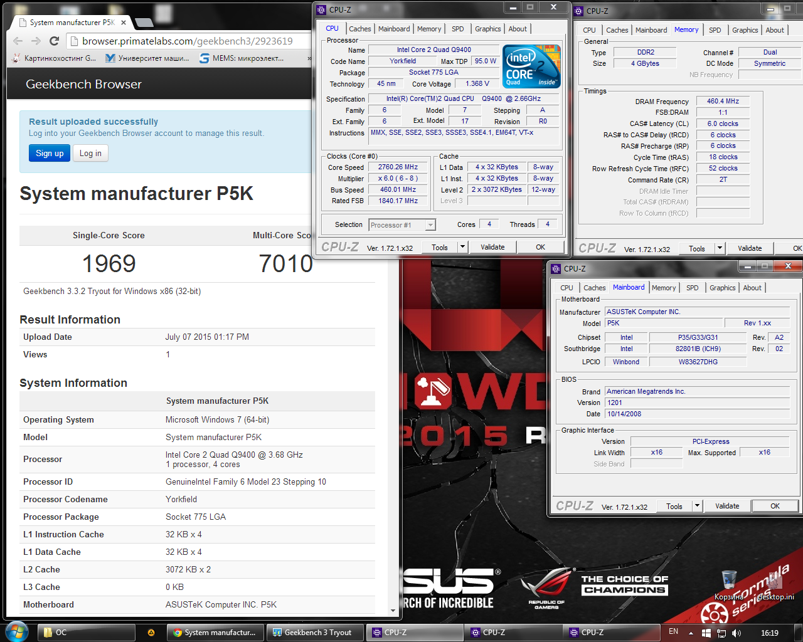The image size is (803, 642).
Task: Click Chrome back arrow icon
Action: click(18, 41)
